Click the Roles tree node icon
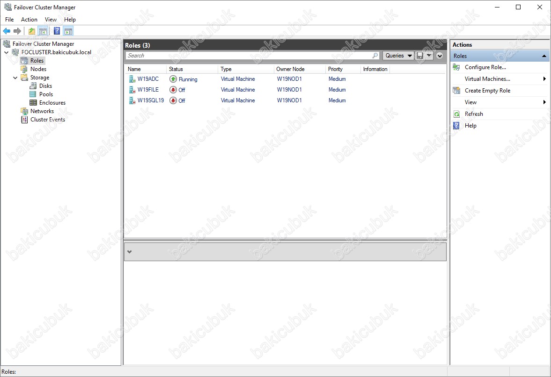This screenshot has width=551, height=377. pyautogui.click(x=24, y=61)
